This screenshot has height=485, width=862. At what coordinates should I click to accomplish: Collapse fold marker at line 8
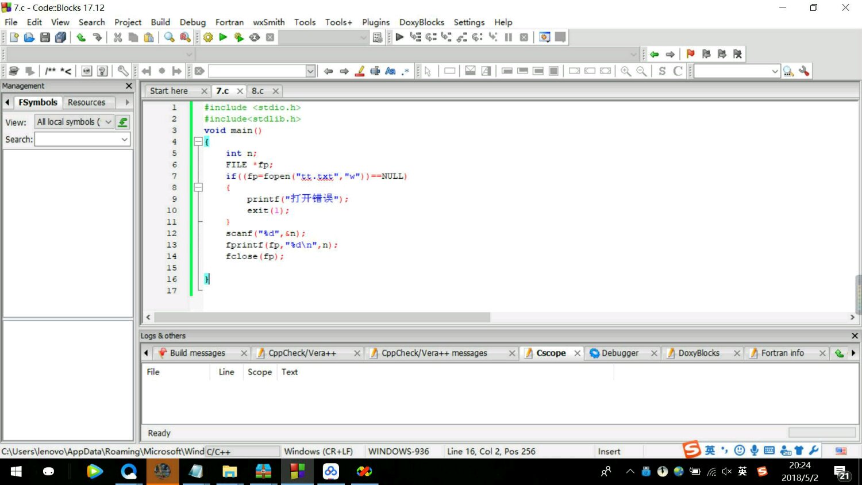tap(198, 187)
